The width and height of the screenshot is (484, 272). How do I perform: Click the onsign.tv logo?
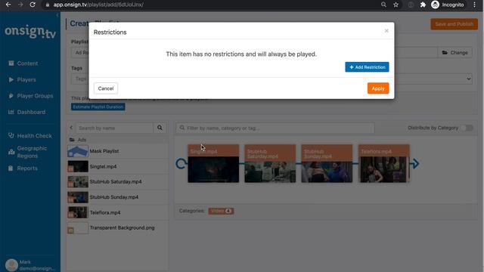tap(30, 32)
